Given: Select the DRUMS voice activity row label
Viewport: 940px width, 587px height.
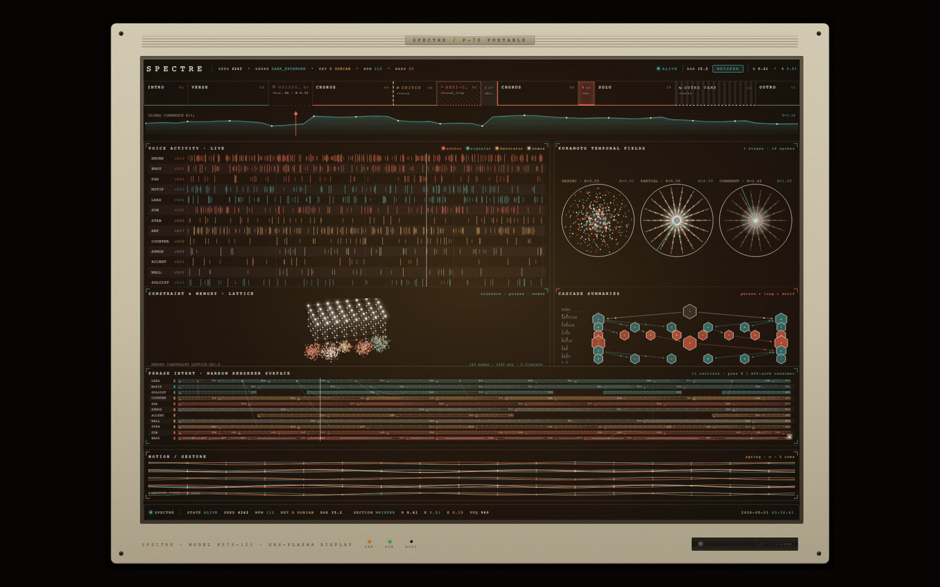Looking at the screenshot, I should (157, 158).
